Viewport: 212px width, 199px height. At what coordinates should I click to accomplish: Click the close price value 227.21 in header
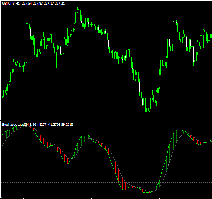click(60, 4)
